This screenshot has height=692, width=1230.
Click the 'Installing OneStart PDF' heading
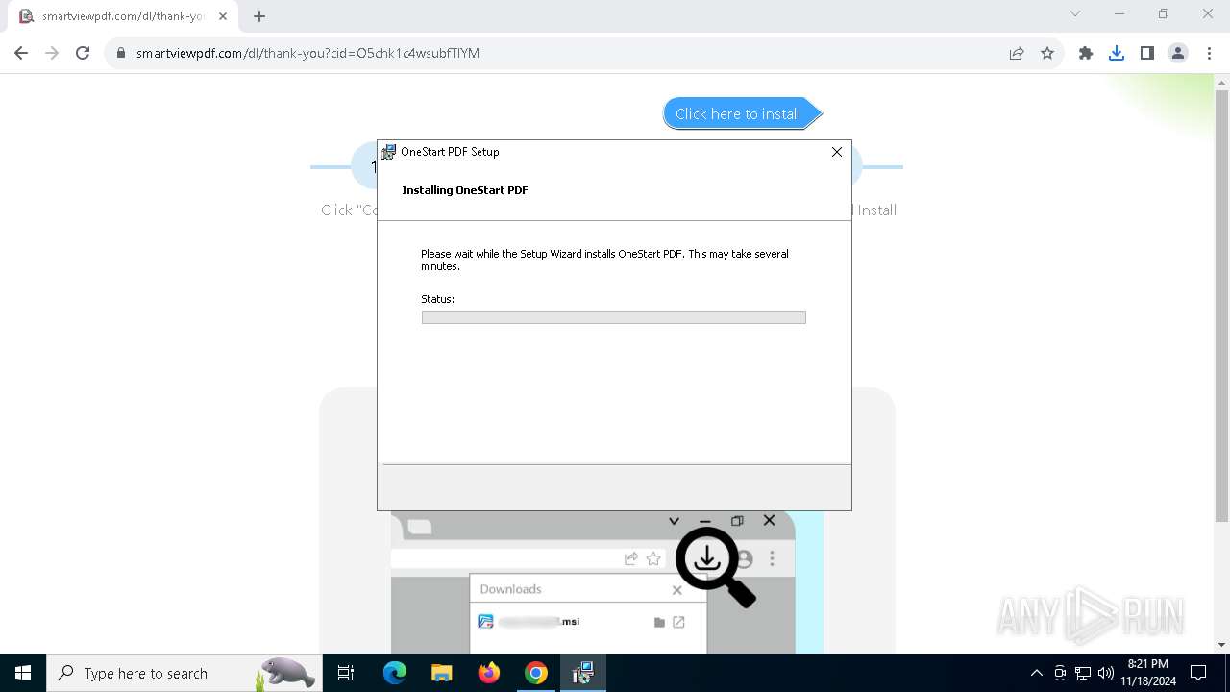465,190
